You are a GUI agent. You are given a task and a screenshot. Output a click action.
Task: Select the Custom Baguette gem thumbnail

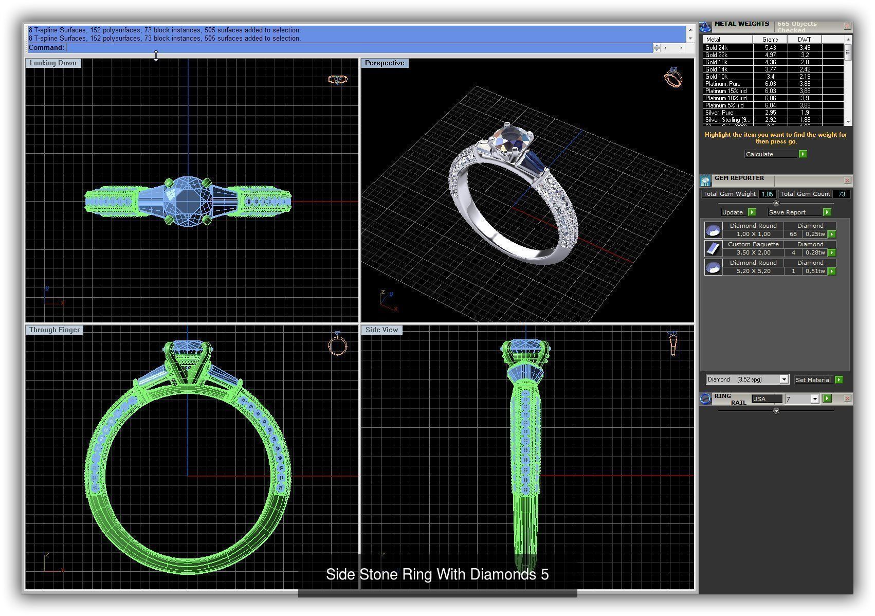click(713, 248)
